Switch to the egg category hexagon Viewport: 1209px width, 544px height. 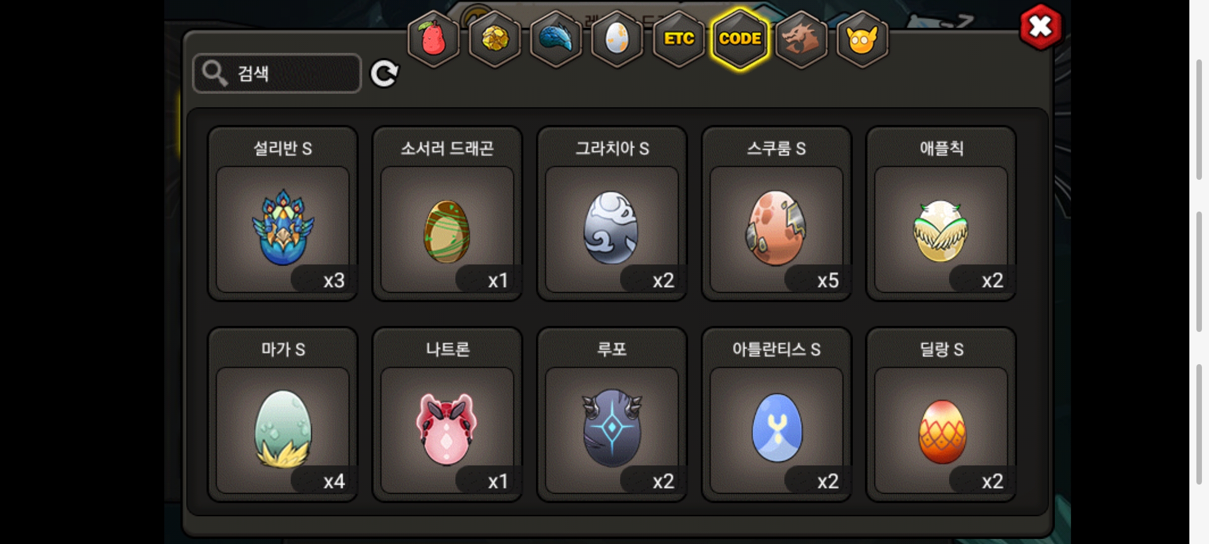pyautogui.click(x=617, y=39)
